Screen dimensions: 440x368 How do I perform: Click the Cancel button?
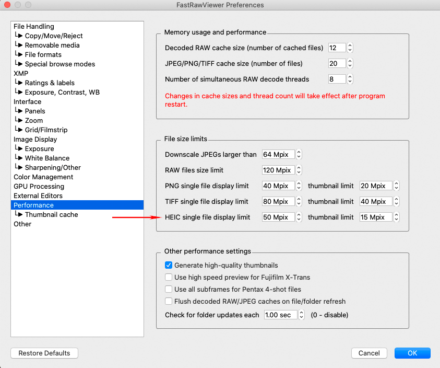coord(369,353)
